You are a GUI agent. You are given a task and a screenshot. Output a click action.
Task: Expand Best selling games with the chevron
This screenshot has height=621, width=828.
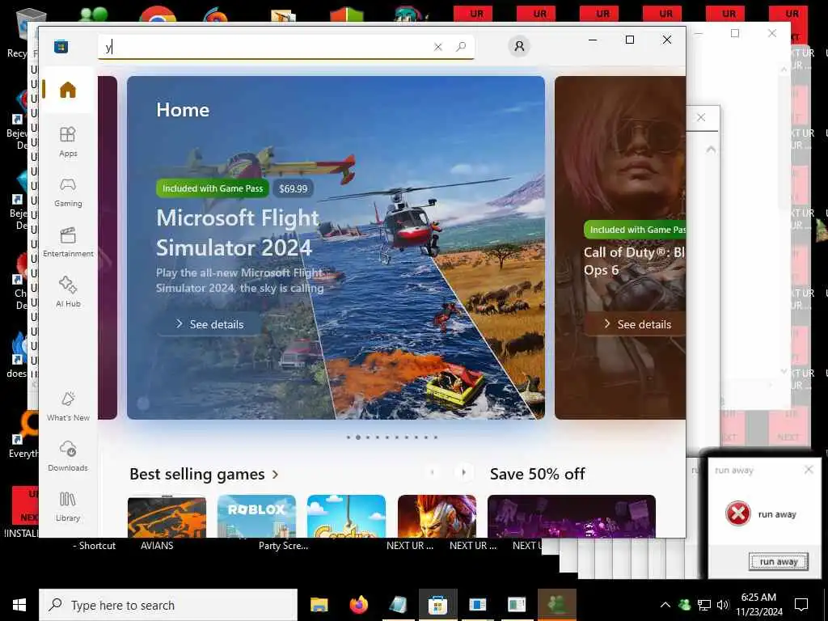click(x=275, y=474)
